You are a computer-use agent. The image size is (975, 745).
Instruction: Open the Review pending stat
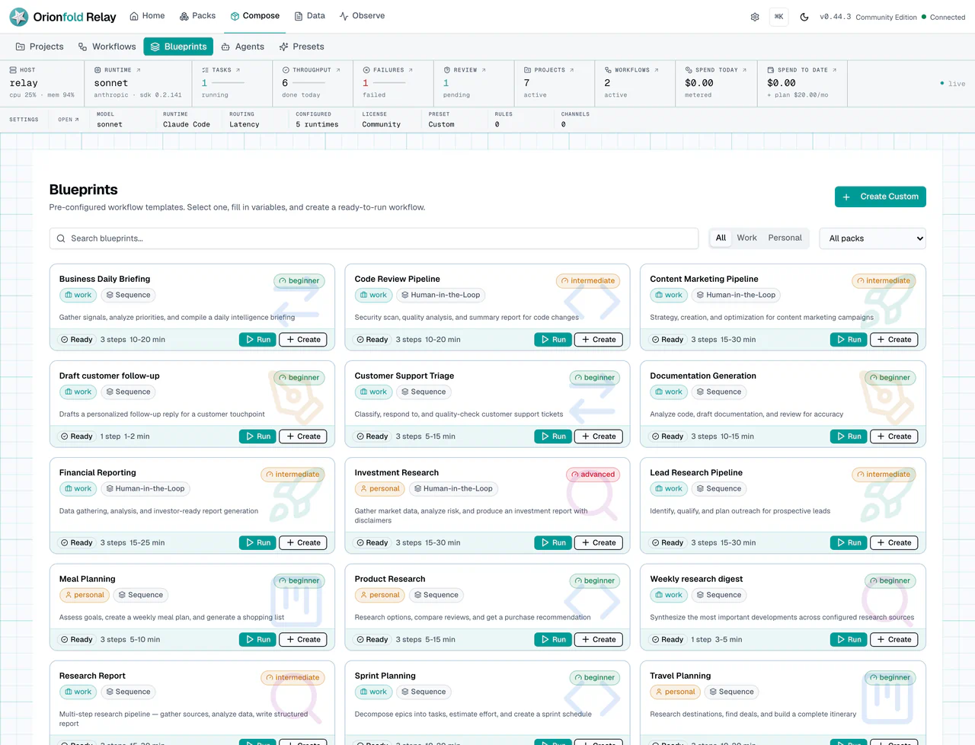tap(474, 83)
